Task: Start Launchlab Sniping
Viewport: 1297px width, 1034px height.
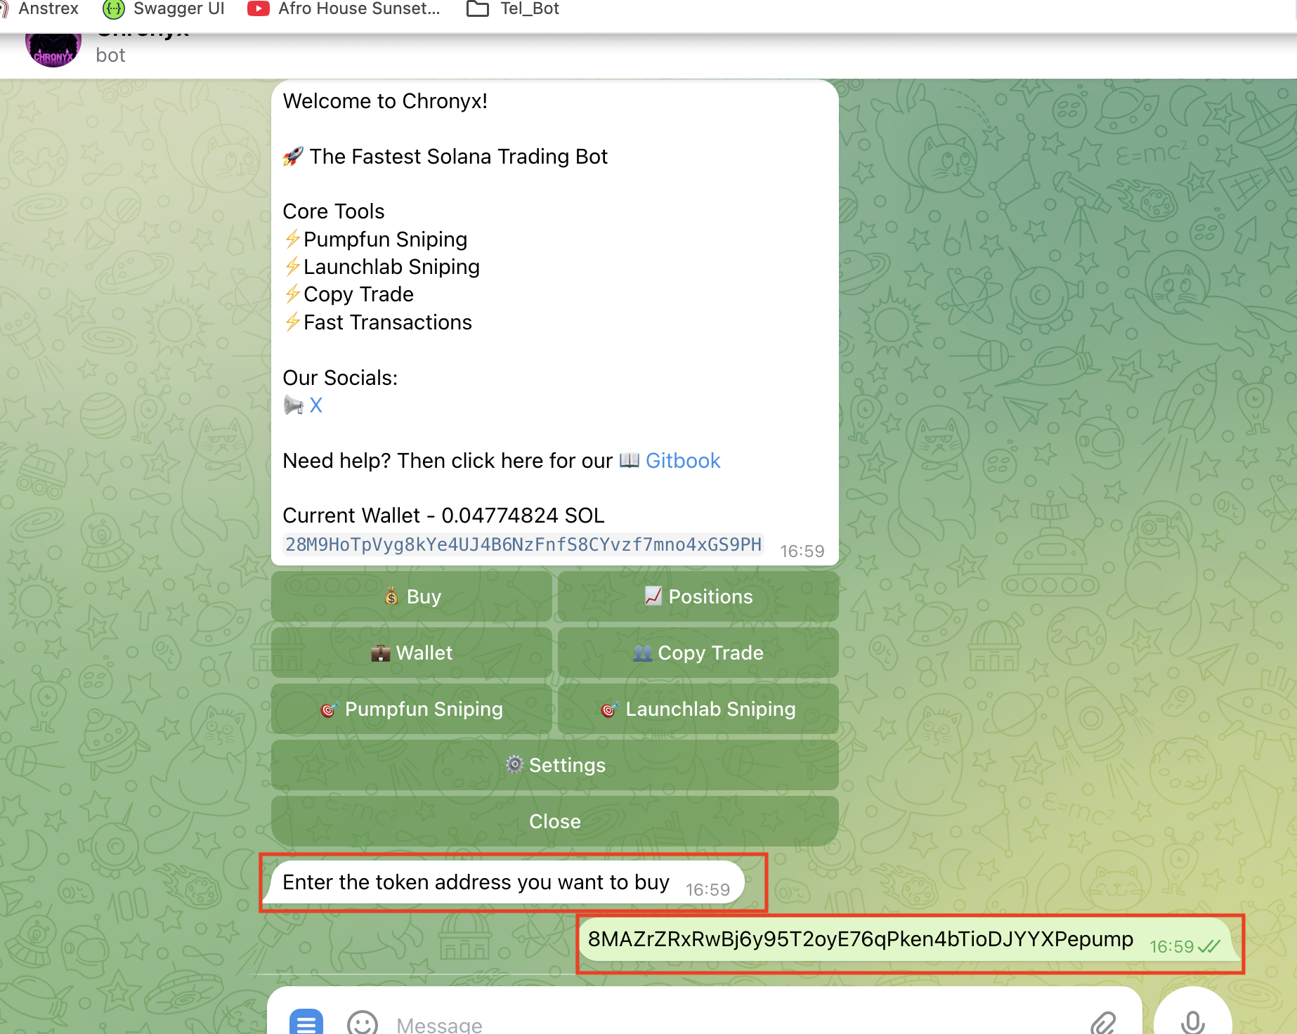Action: click(698, 709)
